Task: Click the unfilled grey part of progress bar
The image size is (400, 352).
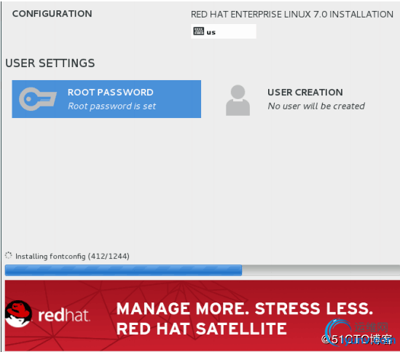Action: click(x=321, y=270)
